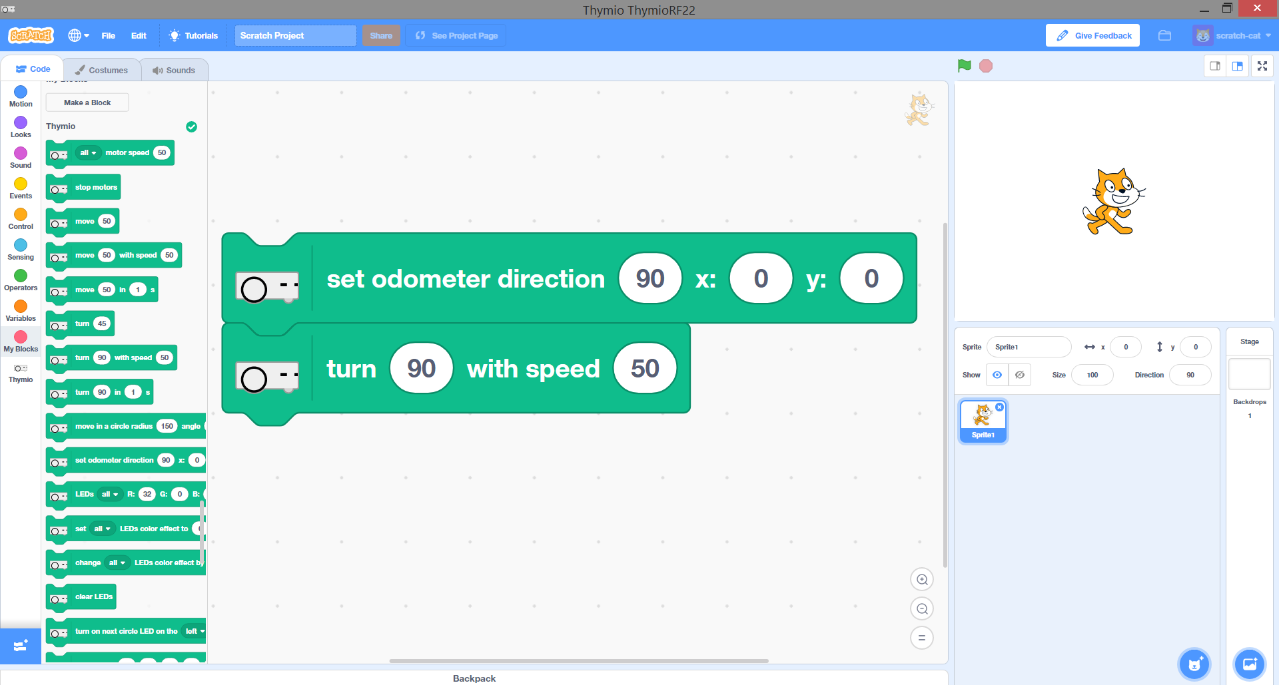This screenshot has width=1279, height=685.
Task: Click the green flag to run project
Action: point(964,66)
